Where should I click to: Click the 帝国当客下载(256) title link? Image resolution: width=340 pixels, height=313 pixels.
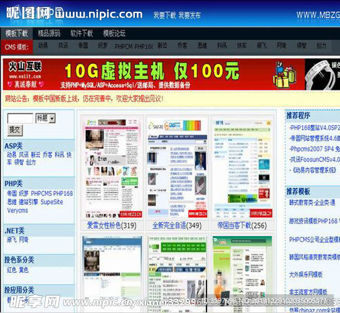point(242,226)
